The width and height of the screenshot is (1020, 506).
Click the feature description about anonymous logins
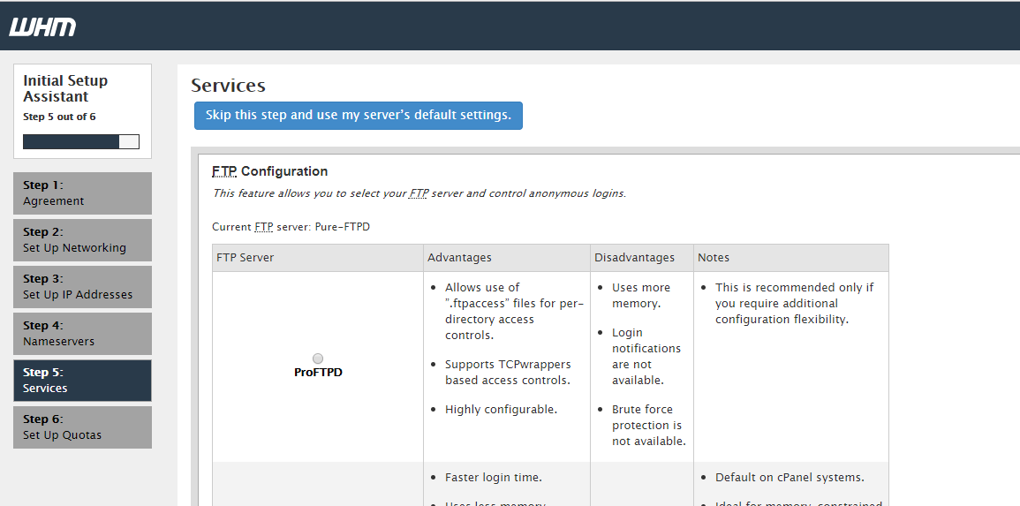coord(419,193)
